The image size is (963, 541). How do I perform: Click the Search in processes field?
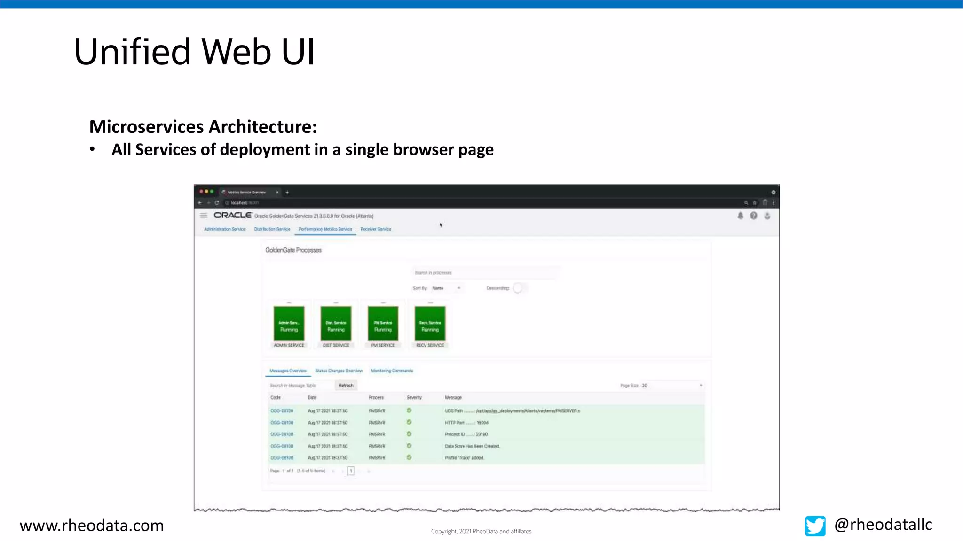coord(486,273)
